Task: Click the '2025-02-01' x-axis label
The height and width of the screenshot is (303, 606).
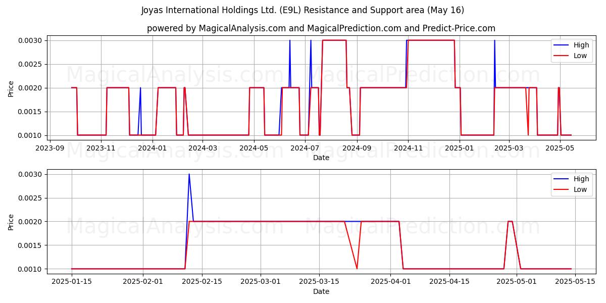Action: pyautogui.click(x=143, y=282)
